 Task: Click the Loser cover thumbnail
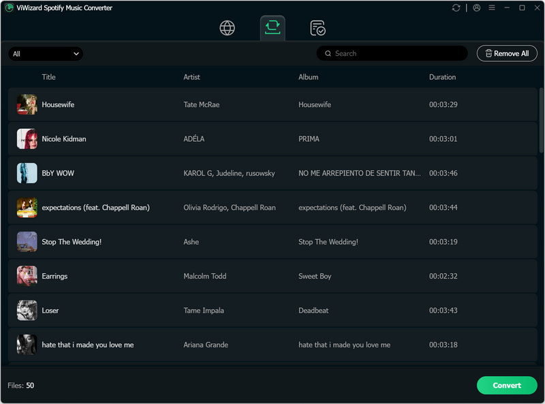point(27,311)
